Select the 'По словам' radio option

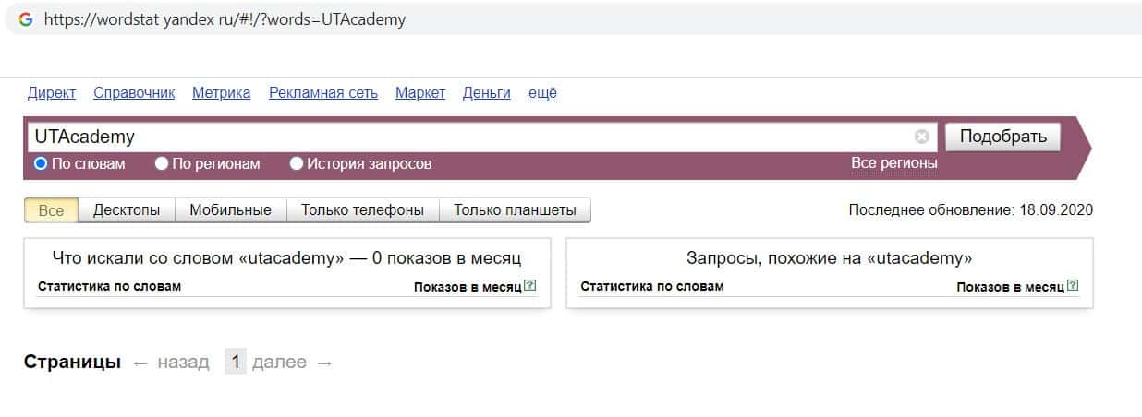coord(41,164)
